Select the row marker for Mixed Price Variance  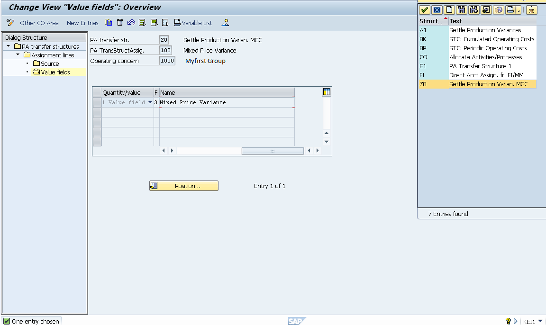click(98, 102)
